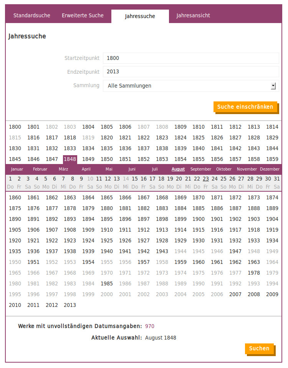This screenshot has height=368, width=288.
Task: Select month Juli
Action: click(x=155, y=169)
